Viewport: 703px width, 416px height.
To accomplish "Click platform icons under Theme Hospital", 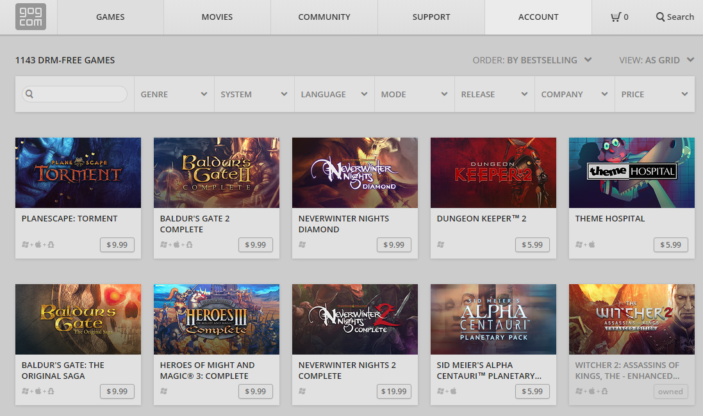I will click(585, 244).
